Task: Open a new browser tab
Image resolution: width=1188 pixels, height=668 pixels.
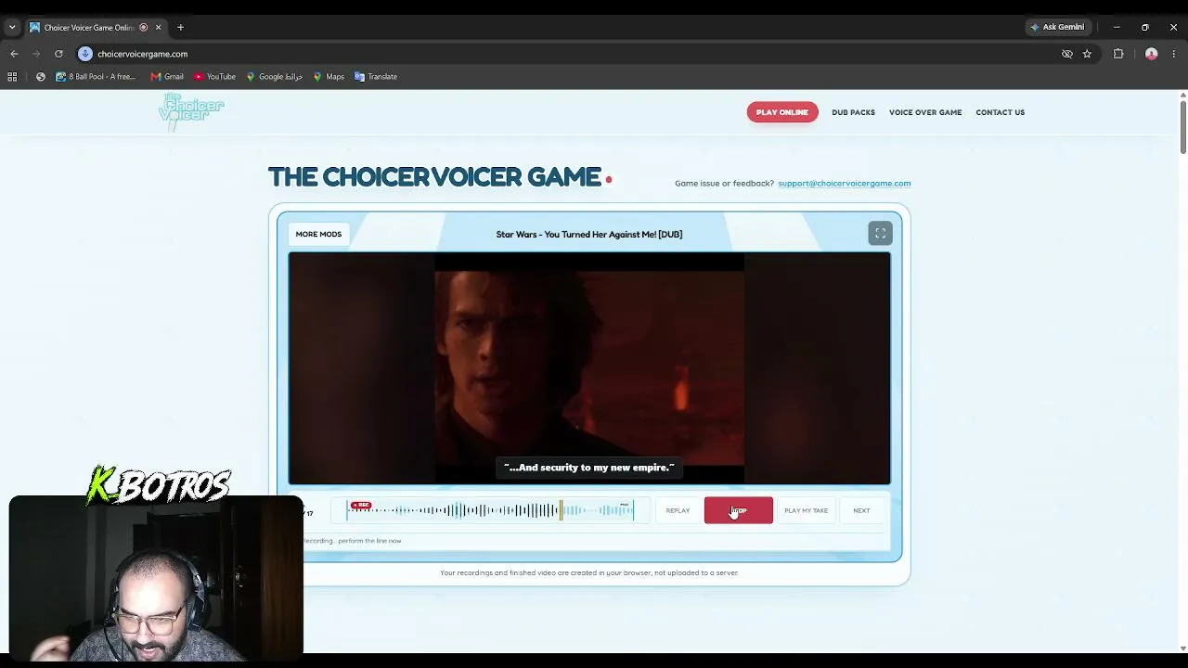Action: coord(180,28)
